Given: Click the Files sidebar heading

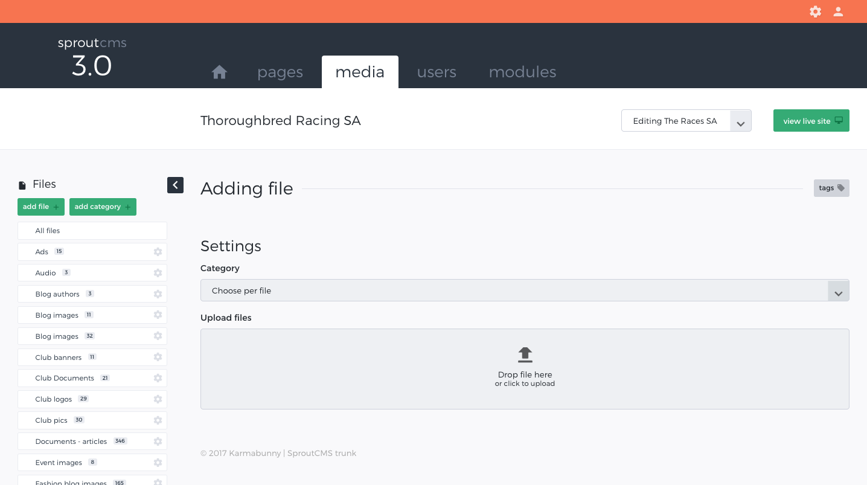Looking at the screenshot, I should 44,184.
